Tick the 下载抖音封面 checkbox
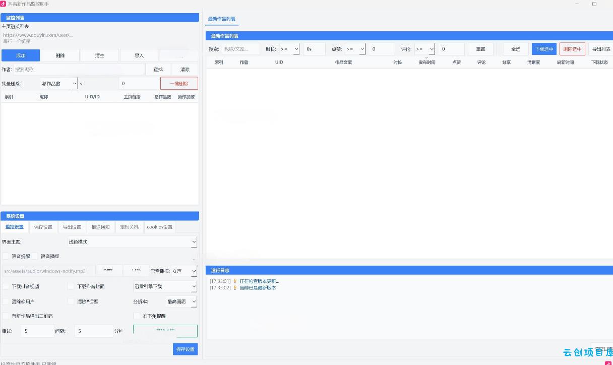Viewport: 613px width, 365px height. coord(71,286)
